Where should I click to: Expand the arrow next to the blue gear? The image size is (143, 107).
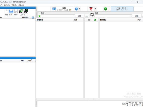(x=80, y=9)
